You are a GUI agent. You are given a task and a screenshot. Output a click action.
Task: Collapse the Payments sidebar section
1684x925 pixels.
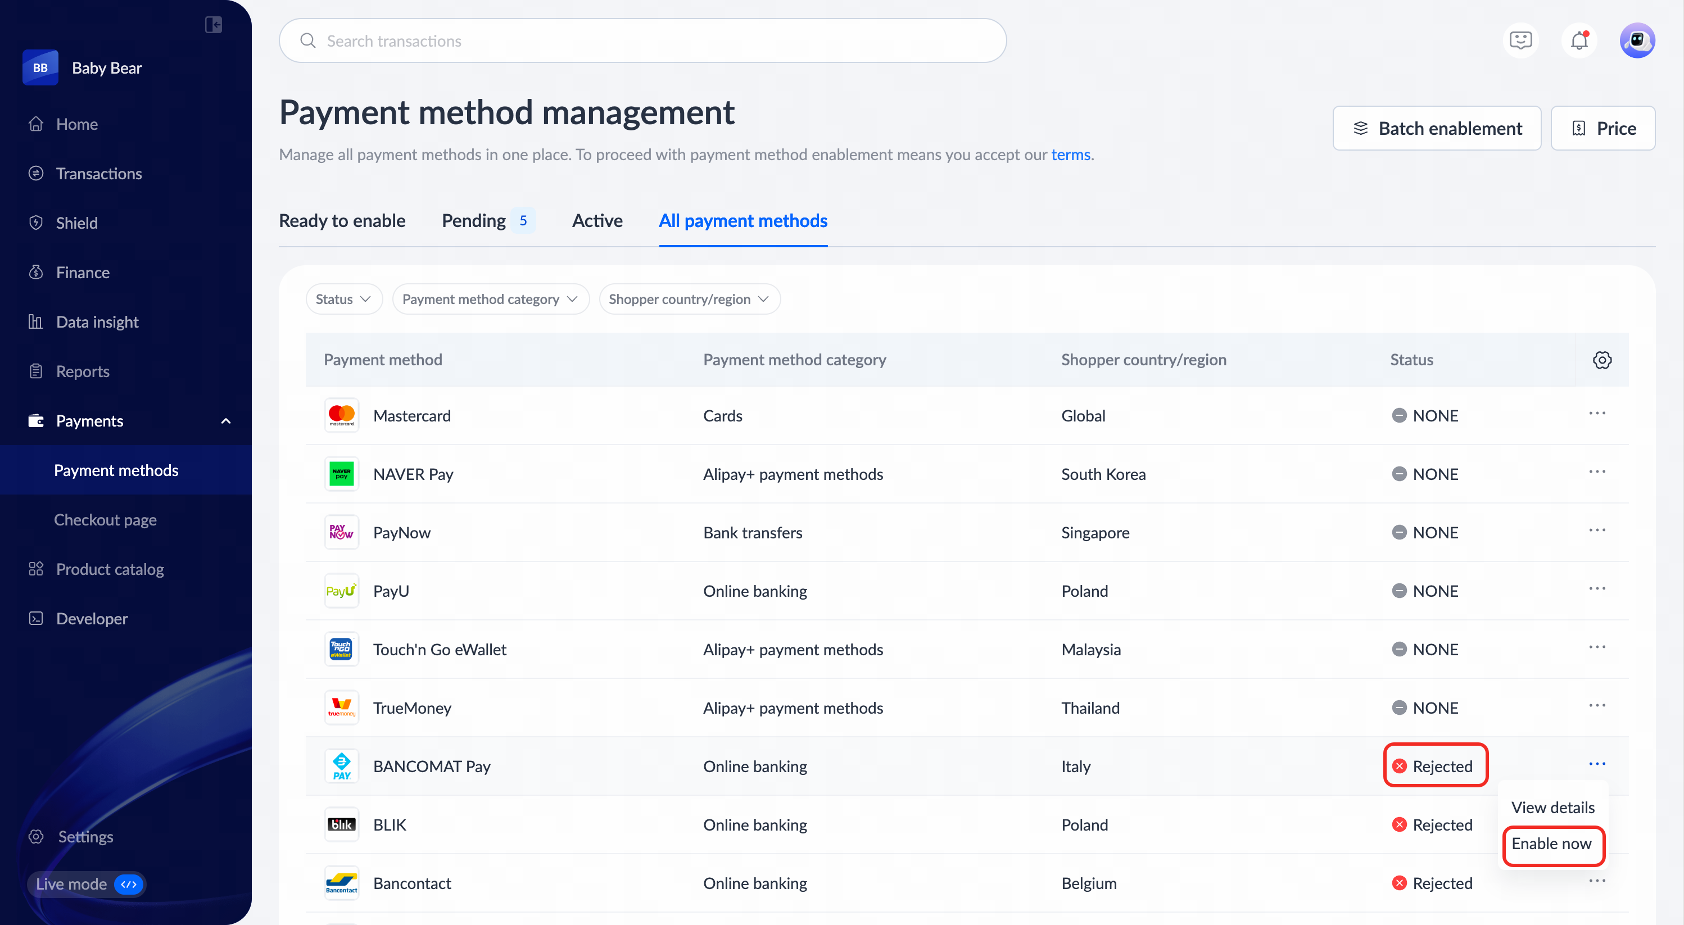[225, 421]
